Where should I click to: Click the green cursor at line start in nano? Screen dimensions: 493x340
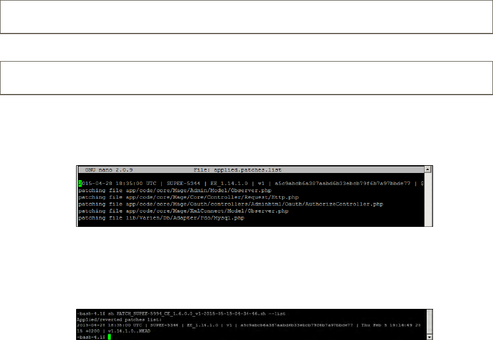[80, 183]
